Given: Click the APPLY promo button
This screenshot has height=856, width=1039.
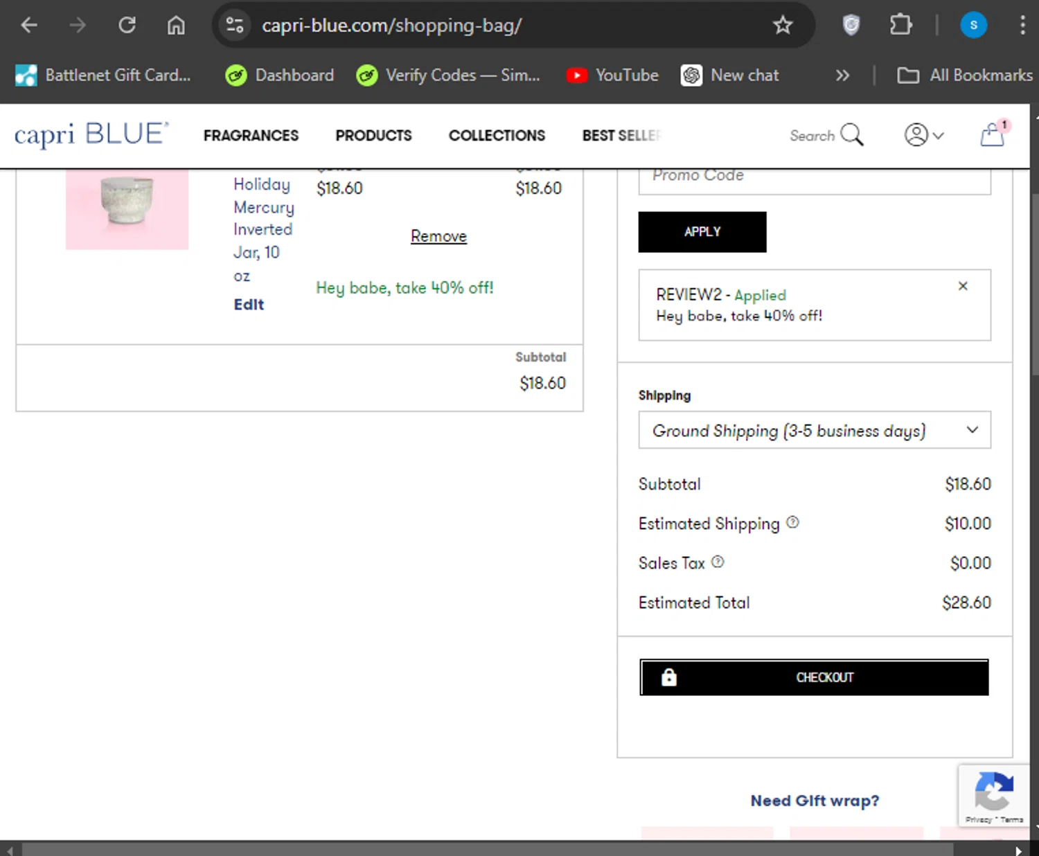Looking at the screenshot, I should (x=702, y=232).
